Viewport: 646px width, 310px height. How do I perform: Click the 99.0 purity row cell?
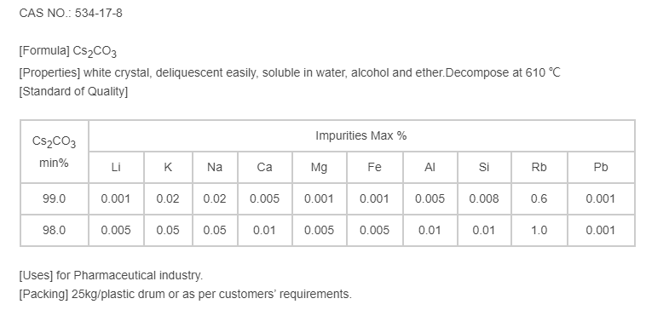[x=55, y=198]
